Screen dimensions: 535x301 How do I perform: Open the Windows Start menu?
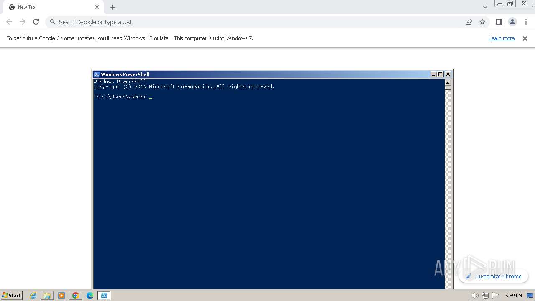pos(11,295)
